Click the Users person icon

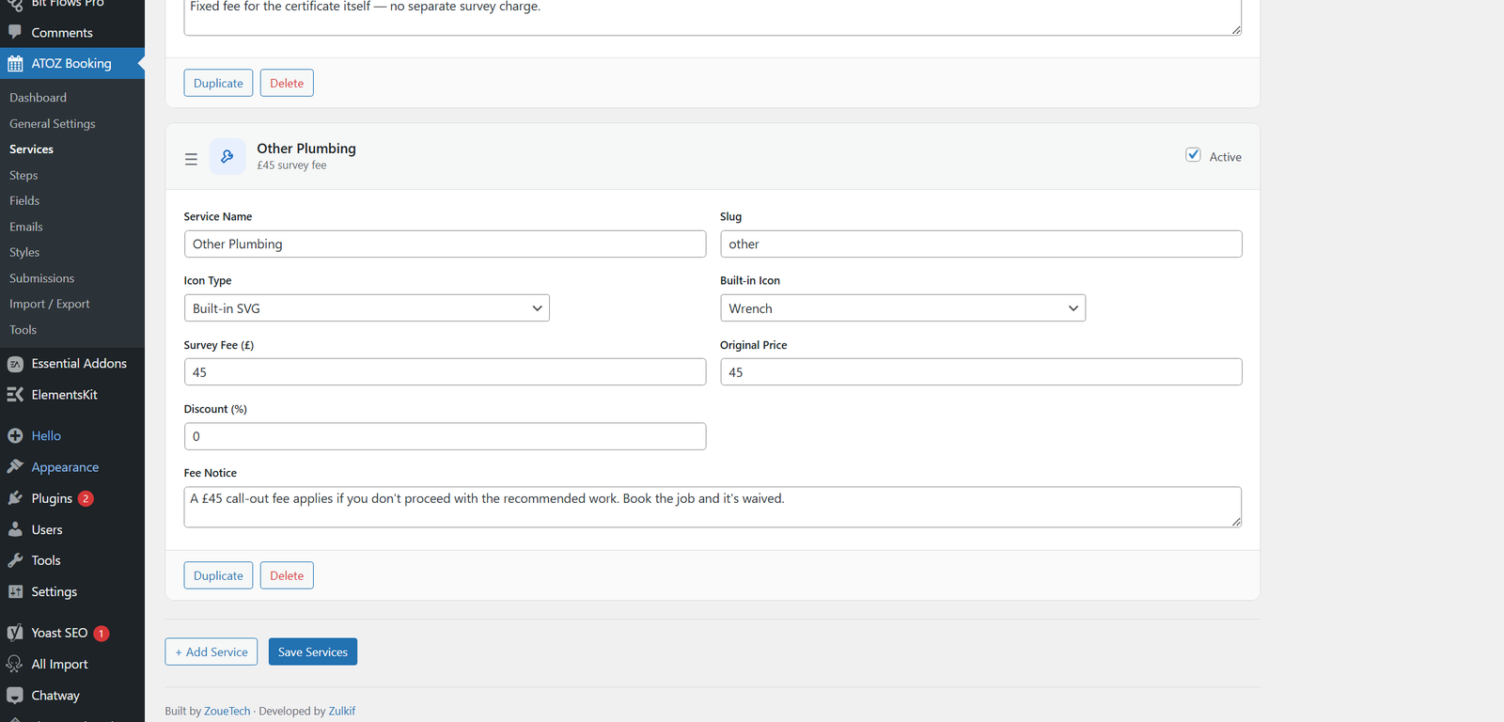(x=15, y=529)
